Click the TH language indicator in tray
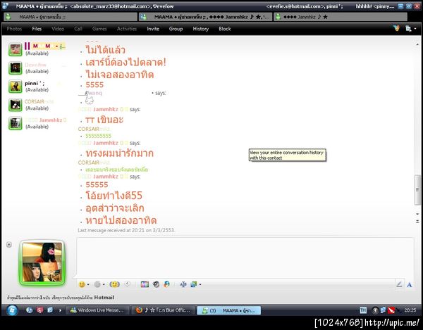This screenshot has width=423, height=330. (x=363, y=310)
